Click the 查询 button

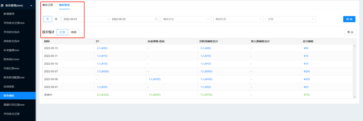(x=349, y=19)
